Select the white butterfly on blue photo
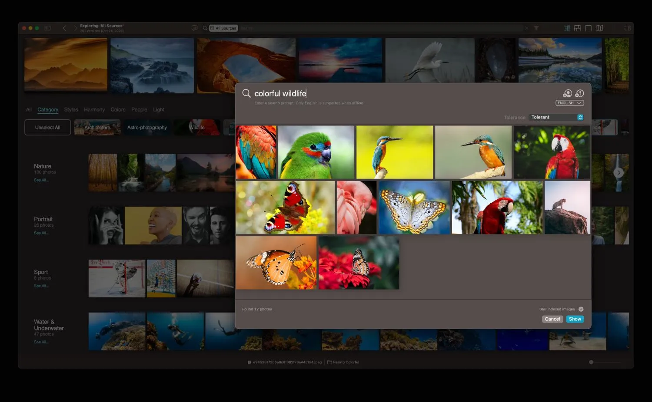The width and height of the screenshot is (652, 402). 414,208
